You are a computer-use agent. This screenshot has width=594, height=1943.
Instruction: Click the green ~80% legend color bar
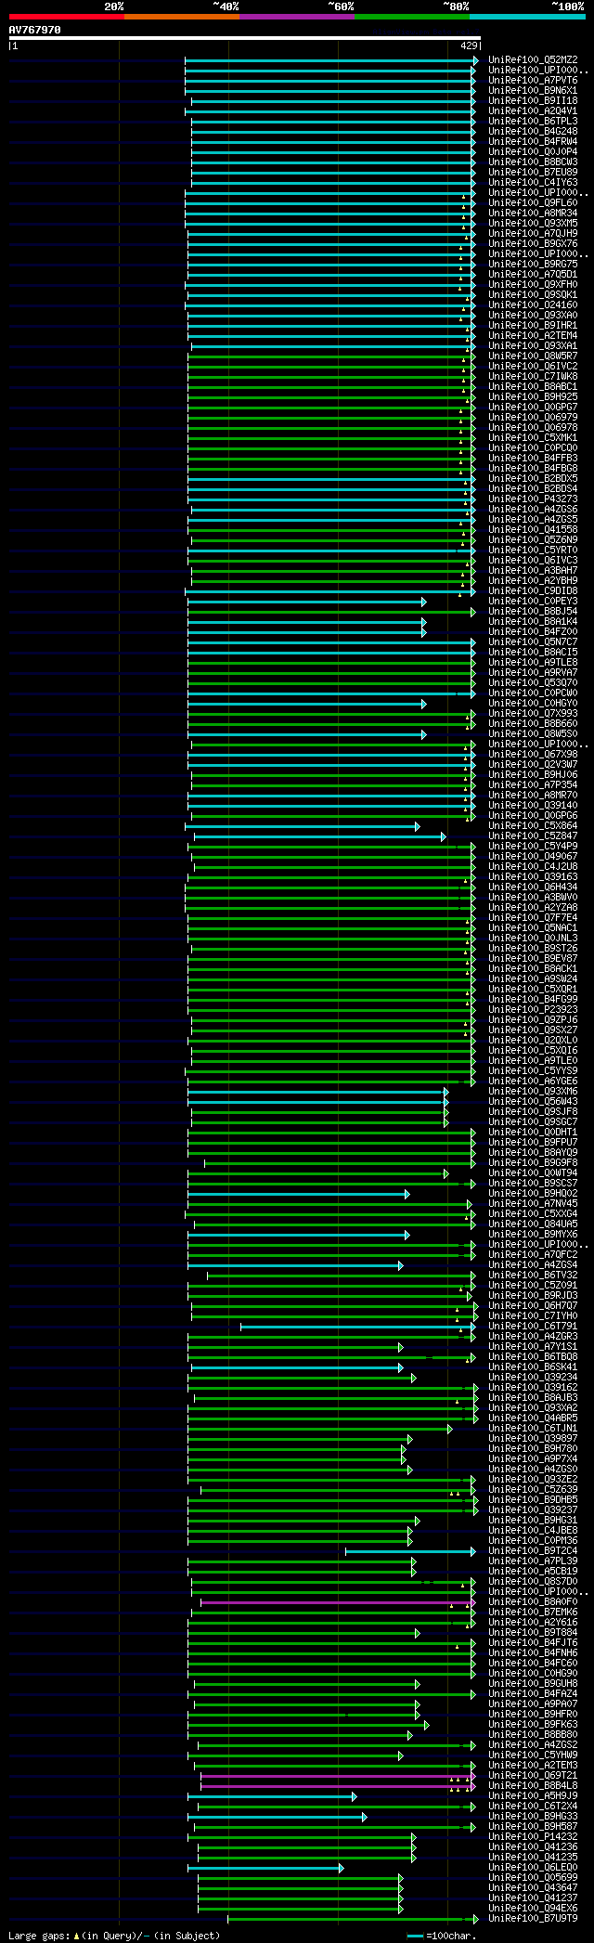pos(412,17)
